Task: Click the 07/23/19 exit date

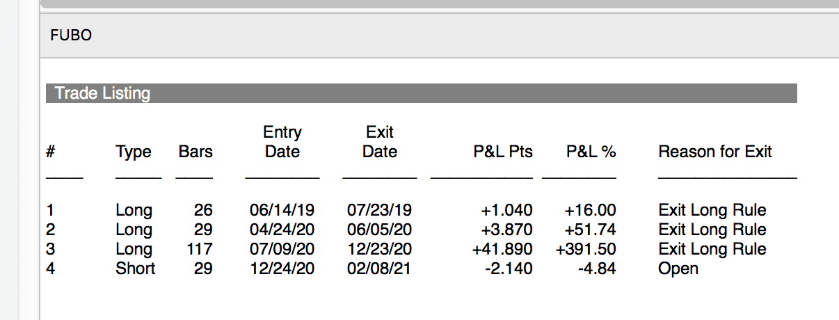Action: [379, 210]
